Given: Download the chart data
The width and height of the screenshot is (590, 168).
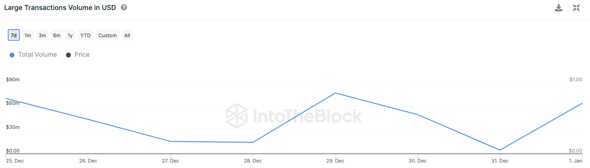Looking at the screenshot, I should [559, 8].
